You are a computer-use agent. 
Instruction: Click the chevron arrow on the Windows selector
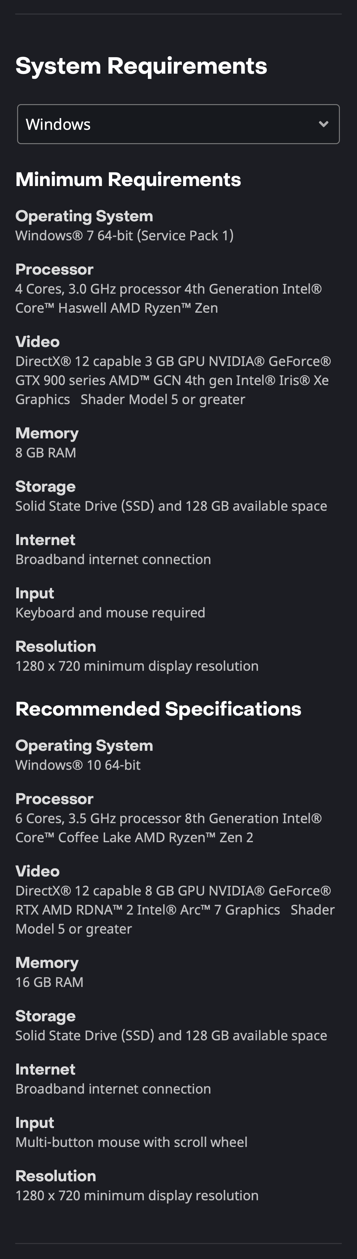(324, 124)
